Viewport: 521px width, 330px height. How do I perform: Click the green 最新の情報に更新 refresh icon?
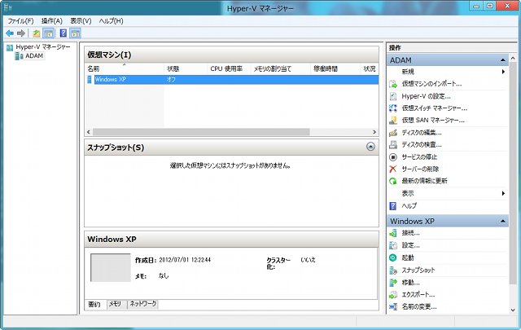coord(393,181)
